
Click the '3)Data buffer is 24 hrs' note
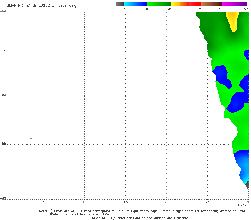[x=78, y=214]
